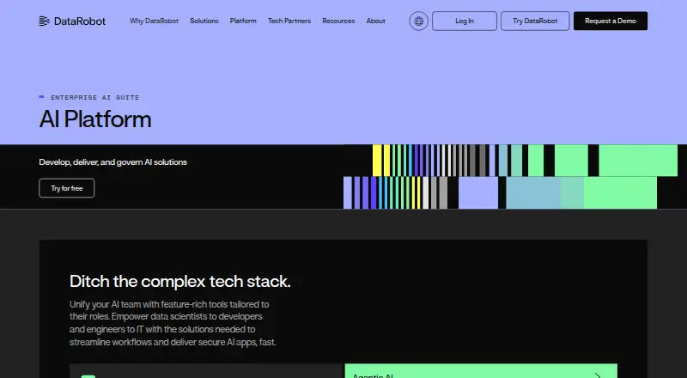Viewport: 687px width, 378px height.
Task: Click the 'Develop, deliver, and govern AI solutions' text
Action: [113, 162]
